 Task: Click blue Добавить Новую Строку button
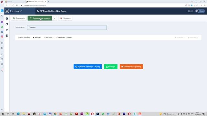coord(88,67)
